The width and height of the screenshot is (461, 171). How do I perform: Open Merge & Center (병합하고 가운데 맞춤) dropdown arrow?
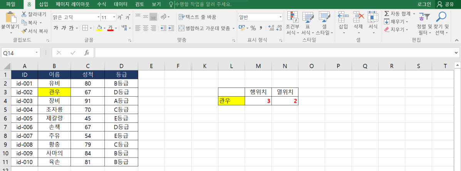coord(233,28)
